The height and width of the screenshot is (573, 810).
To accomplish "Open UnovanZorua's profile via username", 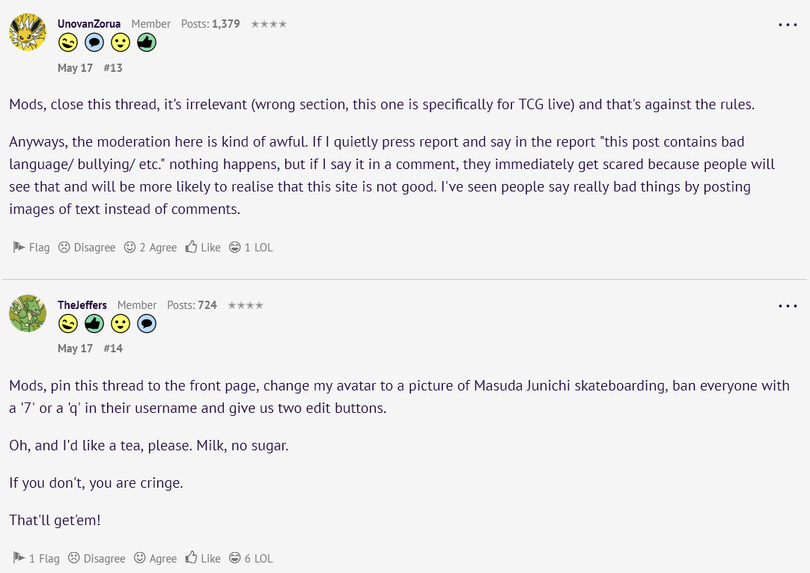I will [x=89, y=24].
